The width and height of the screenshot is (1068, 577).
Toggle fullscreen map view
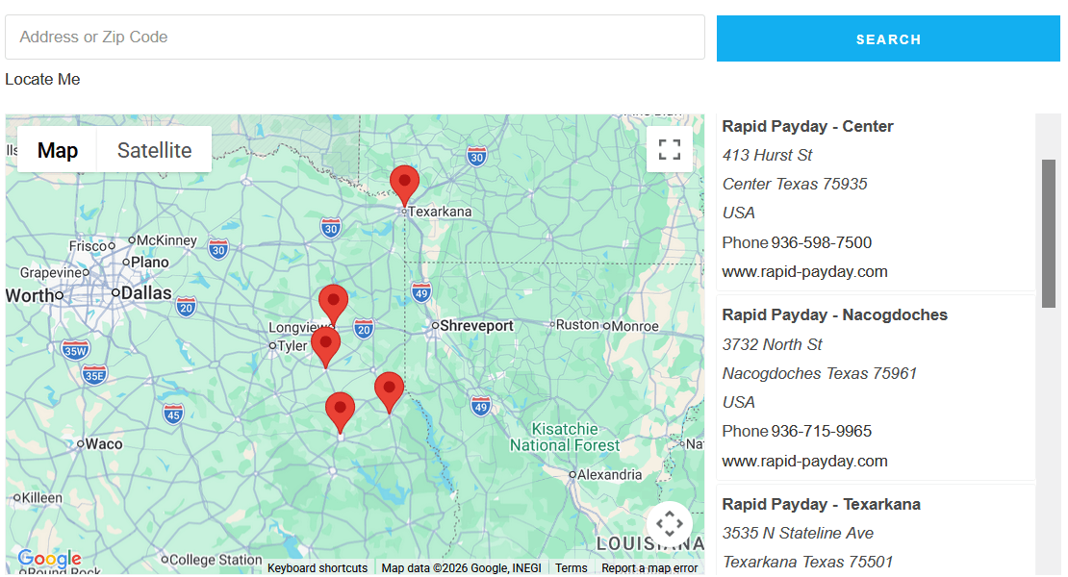tap(669, 149)
